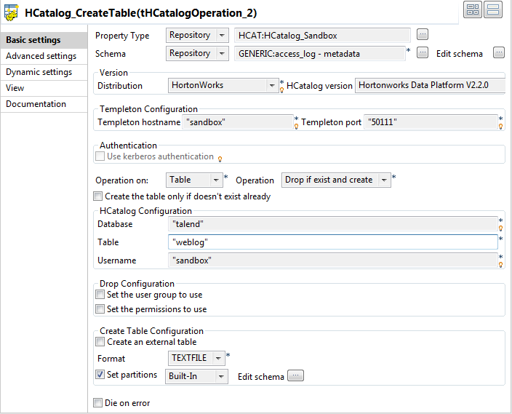The width and height of the screenshot is (512, 414).
Task: Click the Table name field containing "weblog"
Action: click(332, 242)
